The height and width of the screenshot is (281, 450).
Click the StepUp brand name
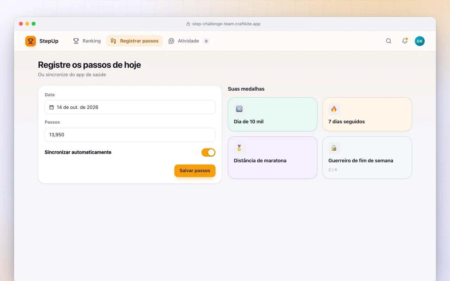(49, 41)
